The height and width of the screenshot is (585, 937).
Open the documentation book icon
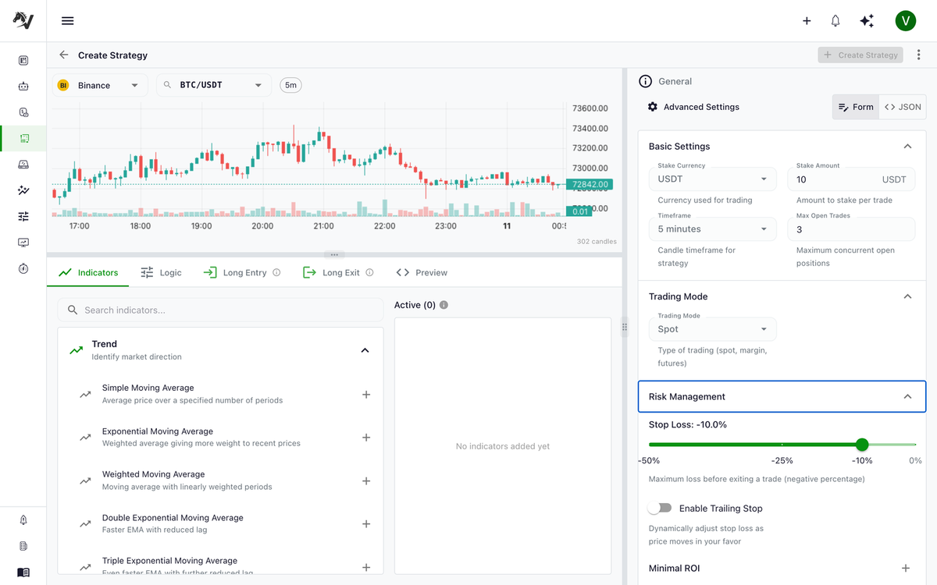coord(23,572)
